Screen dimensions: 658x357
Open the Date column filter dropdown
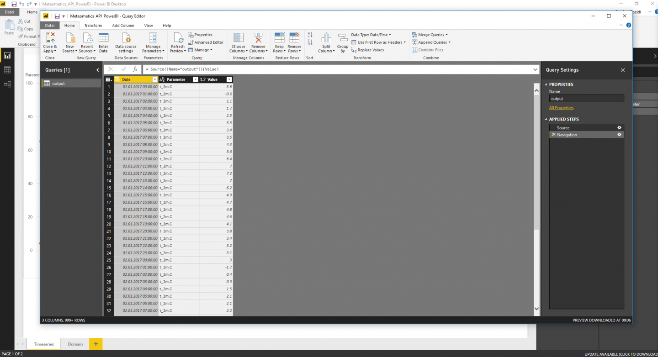coord(154,79)
